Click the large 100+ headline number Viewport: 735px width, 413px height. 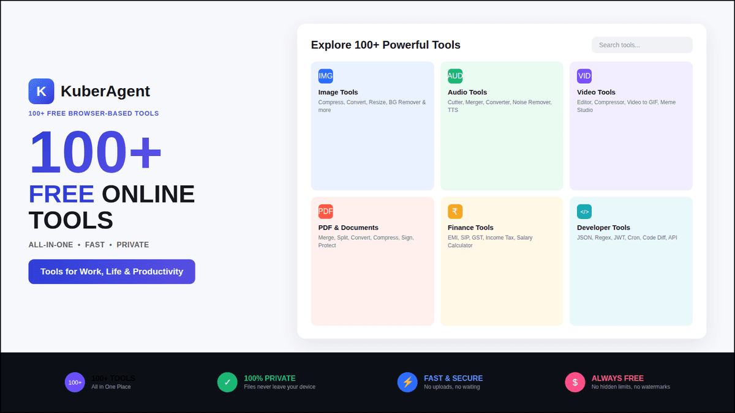[96, 152]
